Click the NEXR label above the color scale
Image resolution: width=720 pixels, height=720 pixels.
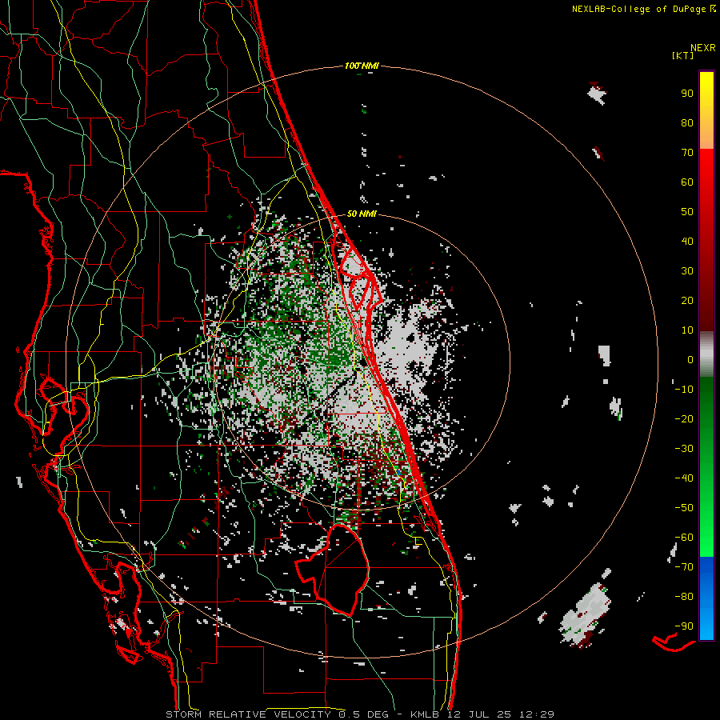tap(702, 48)
